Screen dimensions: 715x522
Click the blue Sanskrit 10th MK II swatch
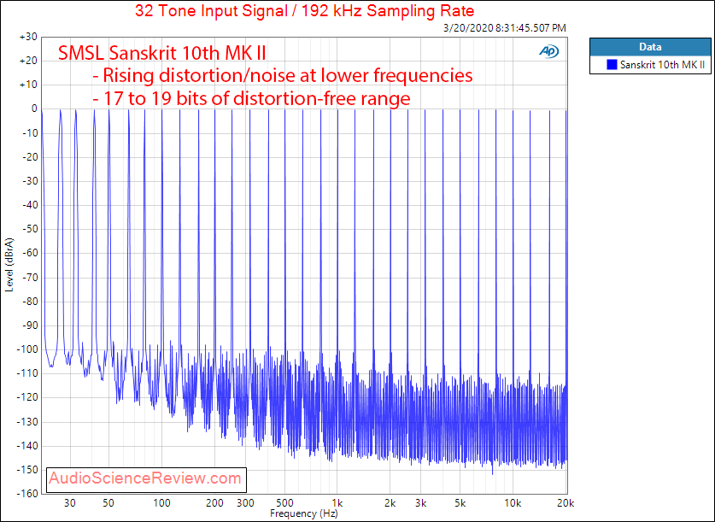point(612,65)
